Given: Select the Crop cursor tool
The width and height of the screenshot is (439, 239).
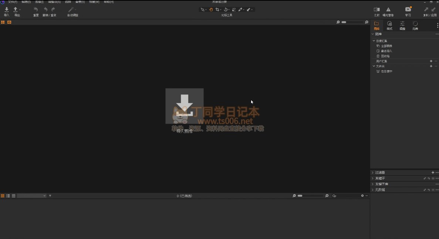Looking at the screenshot, I should 217,10.
